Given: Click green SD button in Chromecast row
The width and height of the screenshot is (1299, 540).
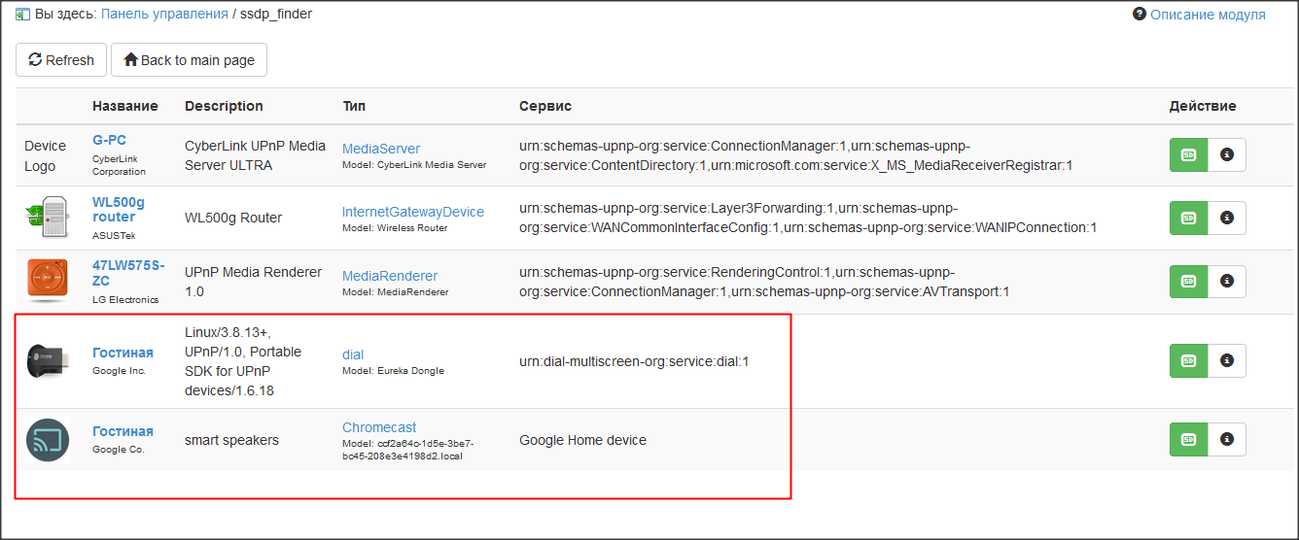Looking at the screenshot, I should [x=1188, y=439].
